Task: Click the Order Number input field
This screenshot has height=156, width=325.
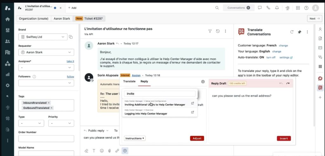Action: pos(46,139)
